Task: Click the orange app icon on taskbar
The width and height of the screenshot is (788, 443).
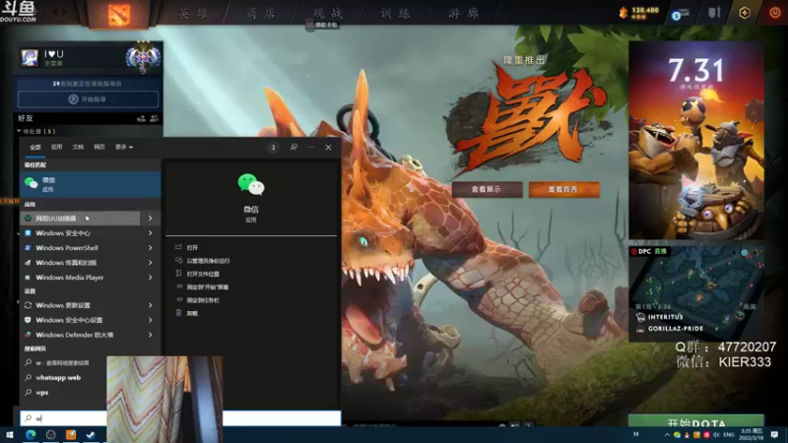Action: tap(71, 434)
